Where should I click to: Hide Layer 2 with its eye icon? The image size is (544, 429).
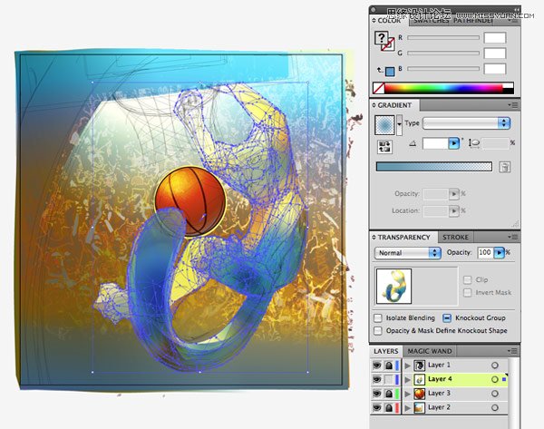click(377, 408)
